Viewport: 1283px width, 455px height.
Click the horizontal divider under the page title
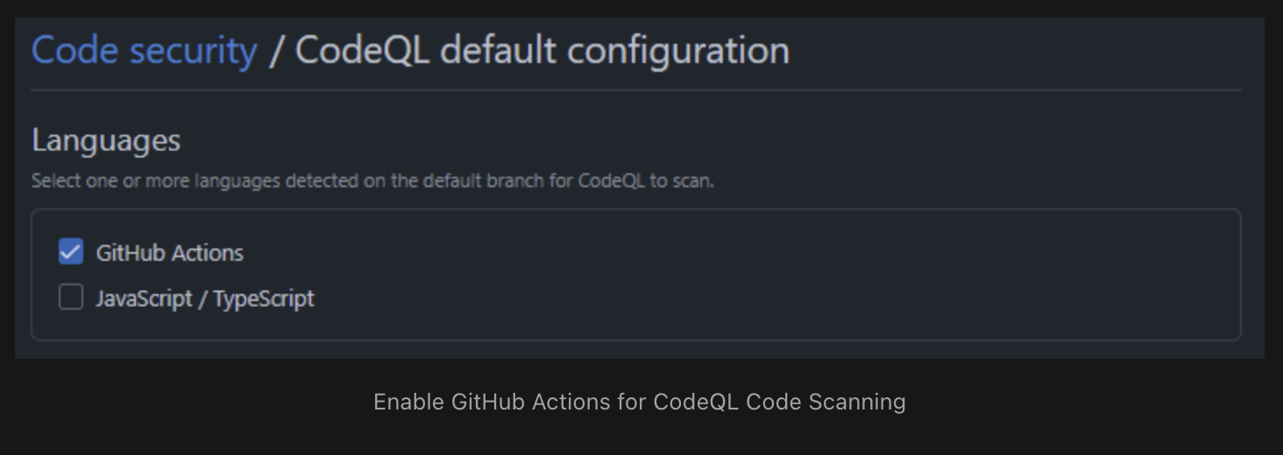click(x=636, y=90)
